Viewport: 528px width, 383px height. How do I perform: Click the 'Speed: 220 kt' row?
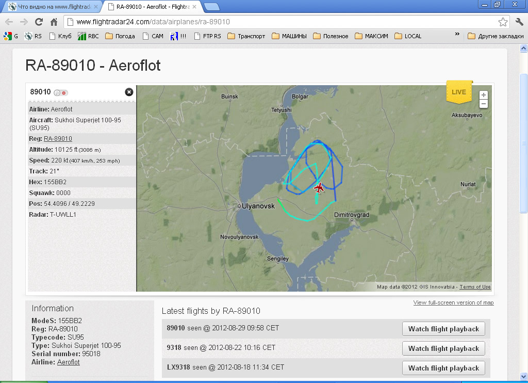click(82, 161)
